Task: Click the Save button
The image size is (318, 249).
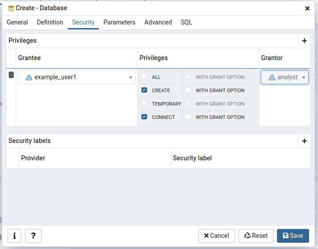Action: 293,236
